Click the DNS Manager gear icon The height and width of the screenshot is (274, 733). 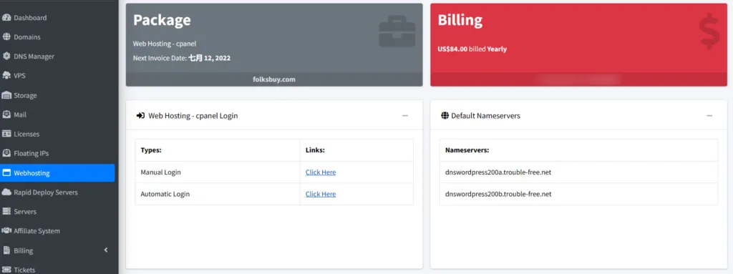6,56
